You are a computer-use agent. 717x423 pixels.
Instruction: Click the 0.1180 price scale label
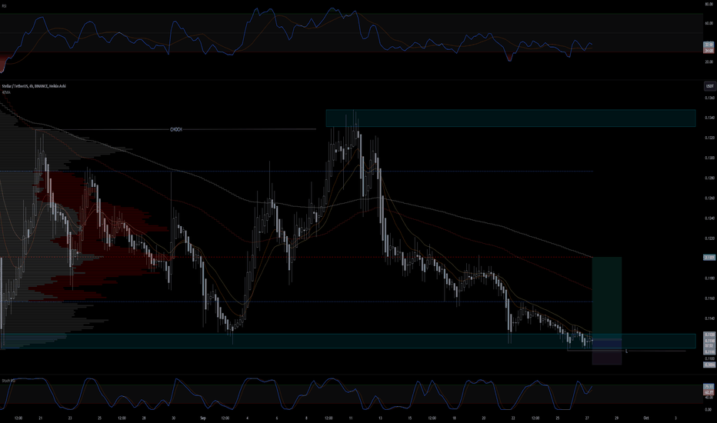pyautogui.click(x=710, y=278)
